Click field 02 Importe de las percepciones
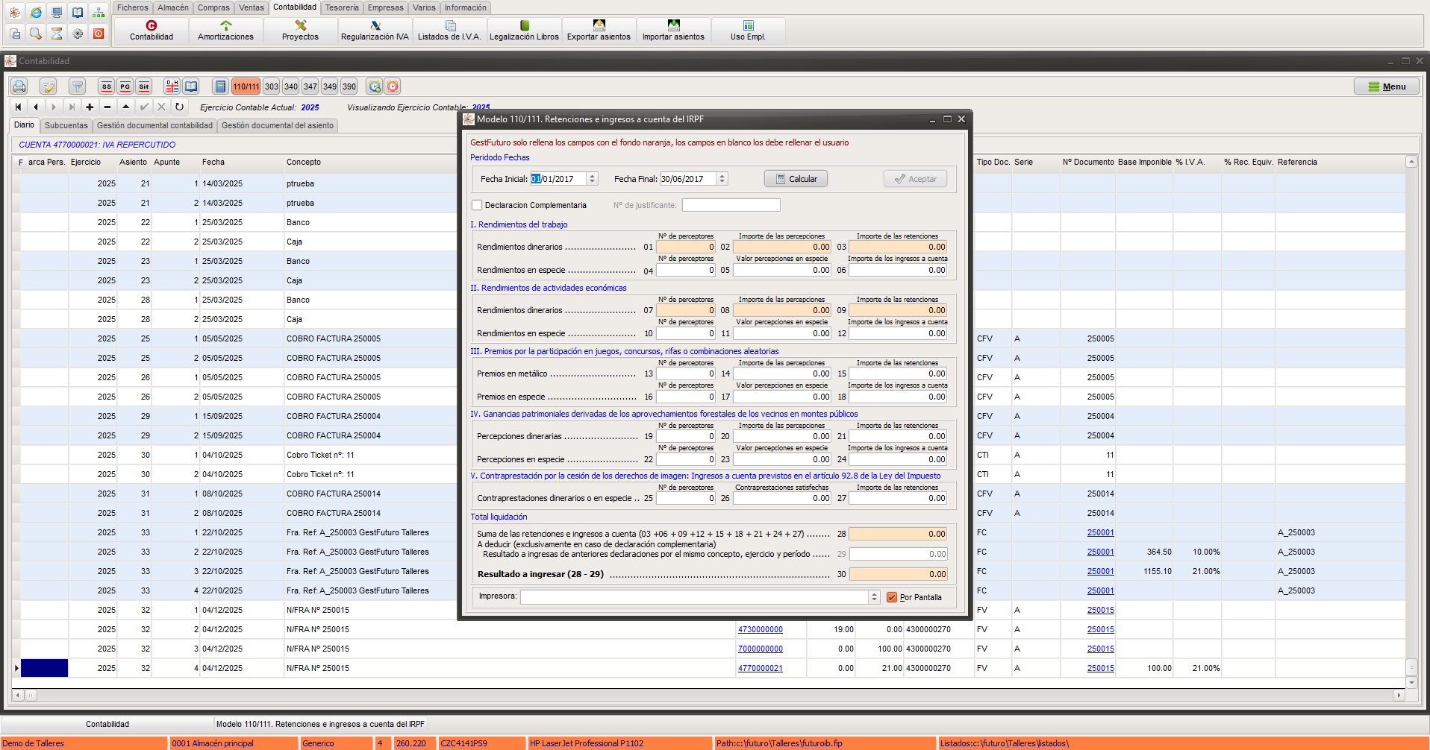Image resolution: width=1430 pixels, height=750 pixels. [781, 247]
